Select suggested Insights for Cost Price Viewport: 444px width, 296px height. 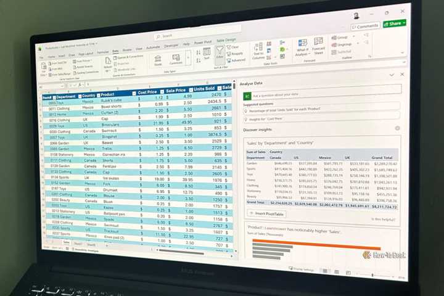click(x=322, y=118)
